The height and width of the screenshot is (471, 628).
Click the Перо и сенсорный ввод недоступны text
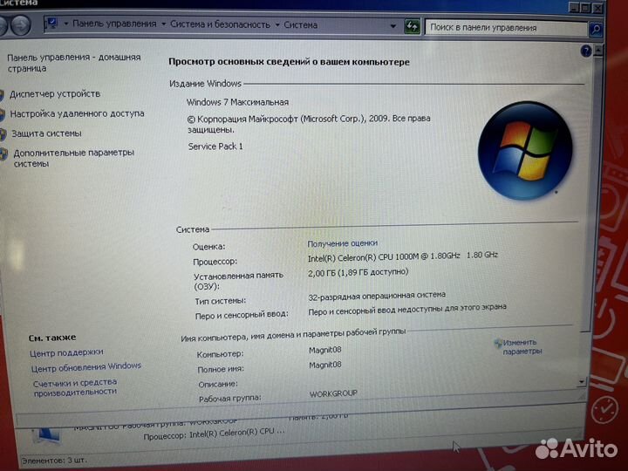pos(407,309)
